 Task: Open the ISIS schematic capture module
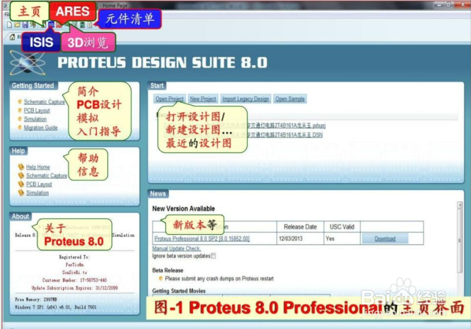[51, 24]
